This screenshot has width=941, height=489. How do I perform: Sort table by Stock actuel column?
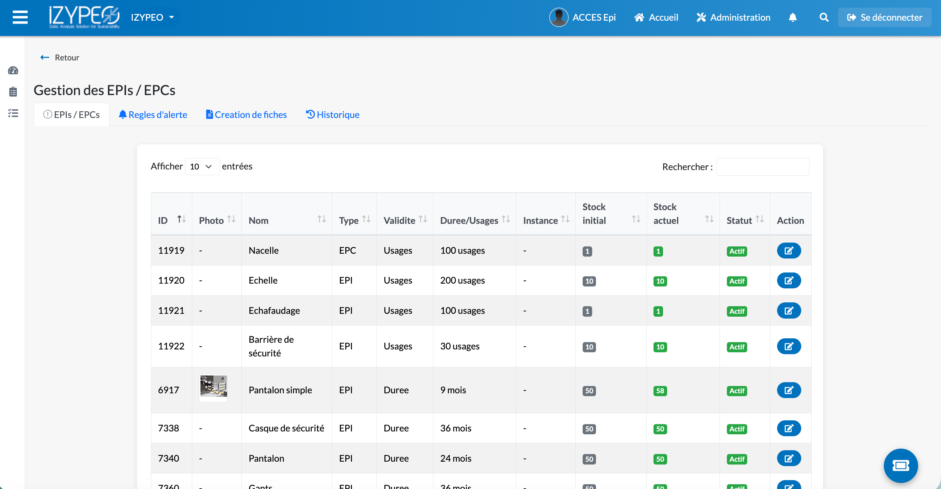click(683, 214)
